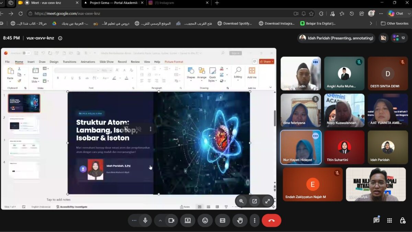412x232 pixels.
Task: Open a new browser tab
Action: (x=217, y=3)
